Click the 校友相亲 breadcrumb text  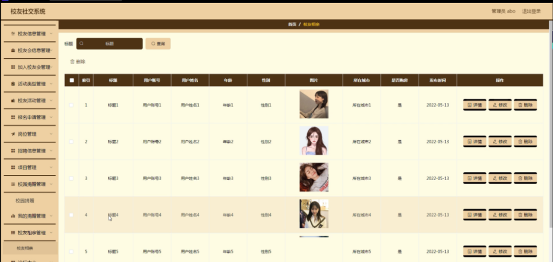click(311, 25)
